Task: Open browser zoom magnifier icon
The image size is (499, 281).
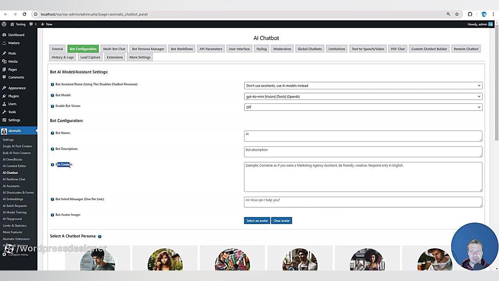Action: tap(448, 14)
